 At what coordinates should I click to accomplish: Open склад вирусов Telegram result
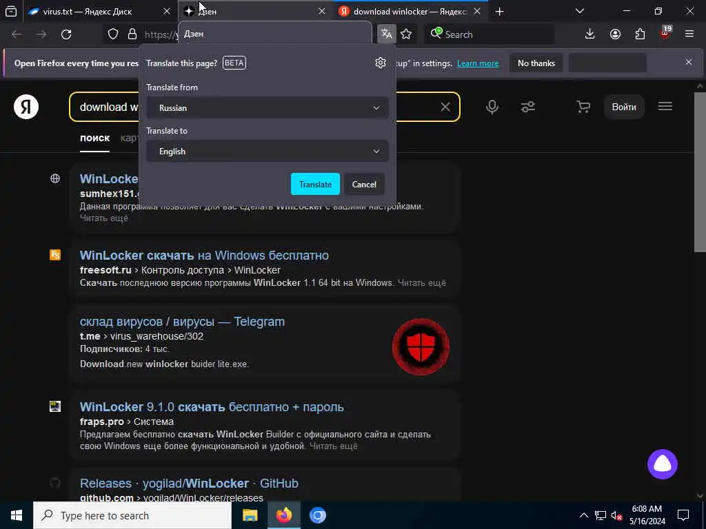[x=182, y=322]
